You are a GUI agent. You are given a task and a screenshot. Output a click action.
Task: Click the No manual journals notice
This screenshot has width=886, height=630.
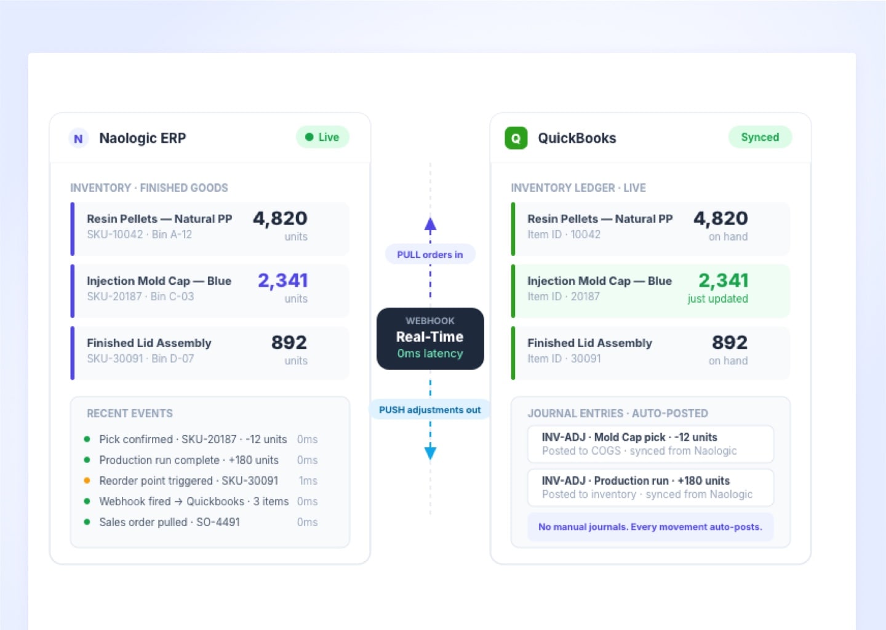tap(650, 527)
